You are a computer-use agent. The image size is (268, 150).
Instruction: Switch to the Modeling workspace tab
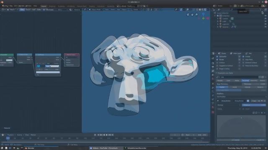(52, 6)
